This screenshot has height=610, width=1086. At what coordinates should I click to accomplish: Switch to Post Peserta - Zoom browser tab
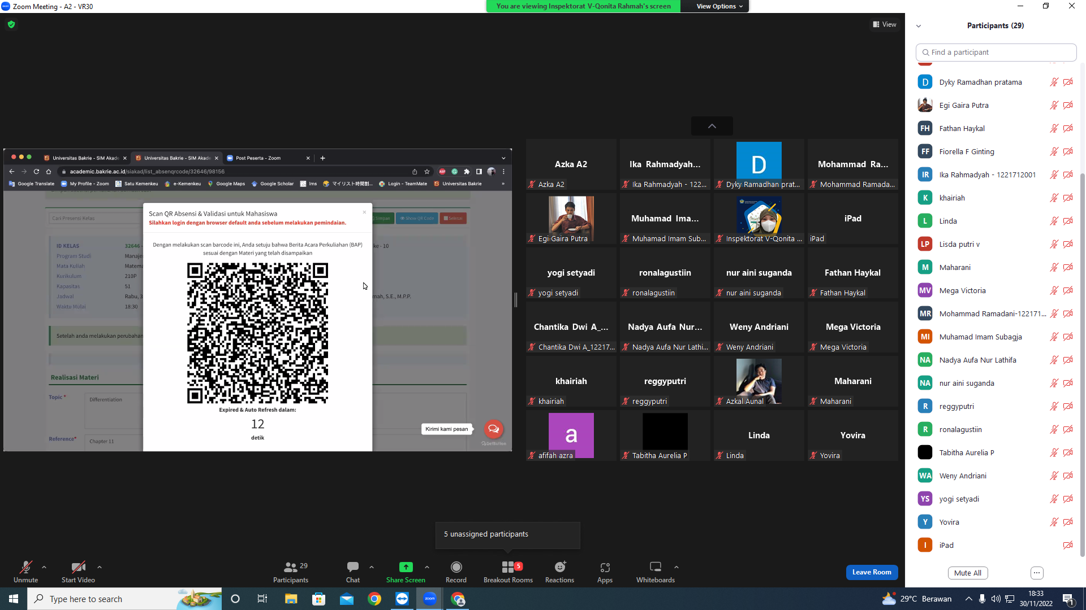(268, 158)
